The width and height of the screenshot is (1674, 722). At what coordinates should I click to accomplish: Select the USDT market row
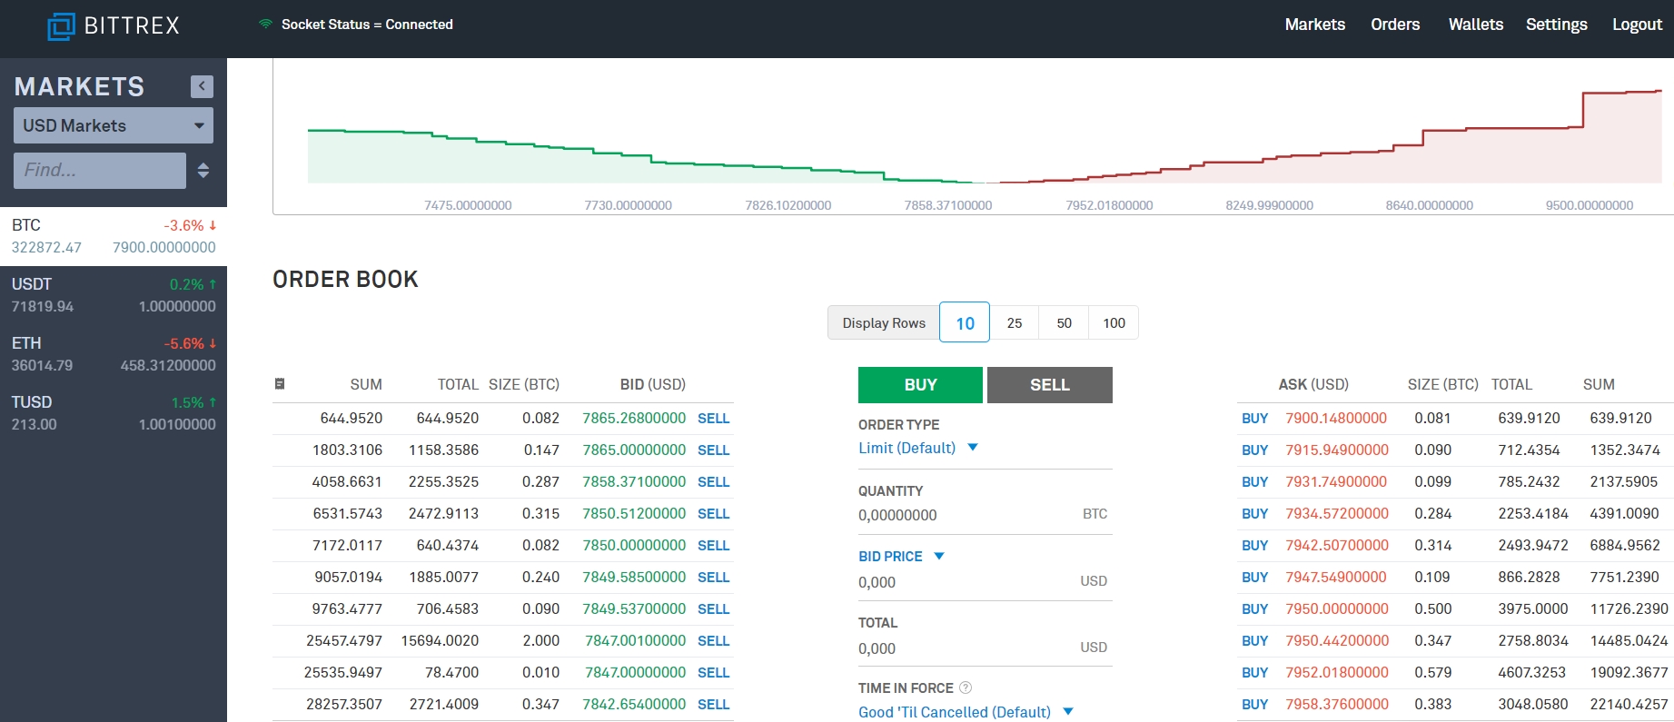coord(114,295)
